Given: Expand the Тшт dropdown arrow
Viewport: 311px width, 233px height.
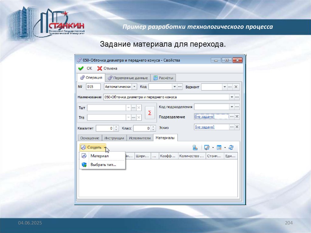Looking at the screenshot, I should tap(128, 108).
